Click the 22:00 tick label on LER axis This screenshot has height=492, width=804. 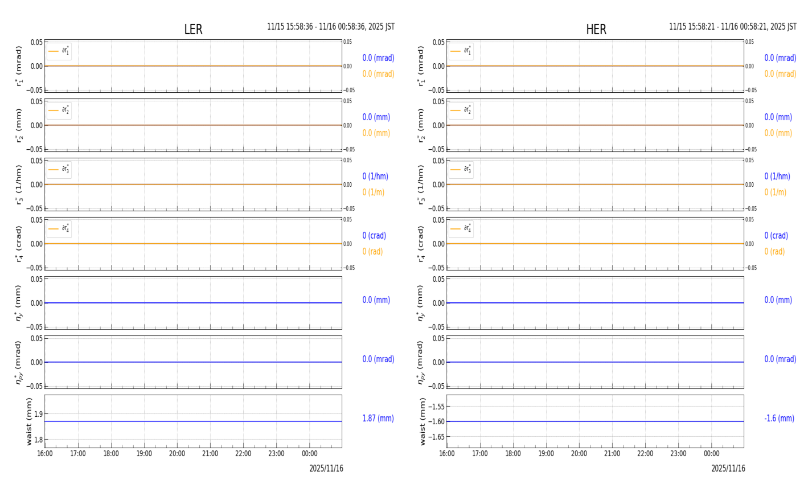pyautogui.click(x=243, y=454)
